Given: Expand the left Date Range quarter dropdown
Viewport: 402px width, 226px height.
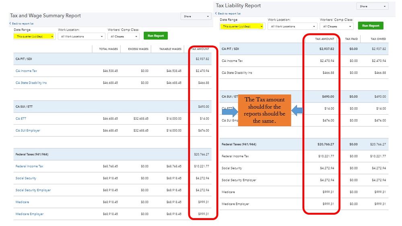Looking at the screenshot, I should [x=34, y=36].
